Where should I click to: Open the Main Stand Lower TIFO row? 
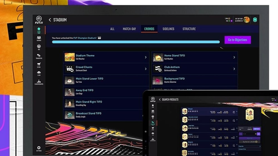click(x=106, y=80)
